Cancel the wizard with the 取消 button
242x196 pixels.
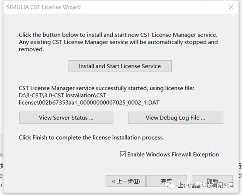213,181
